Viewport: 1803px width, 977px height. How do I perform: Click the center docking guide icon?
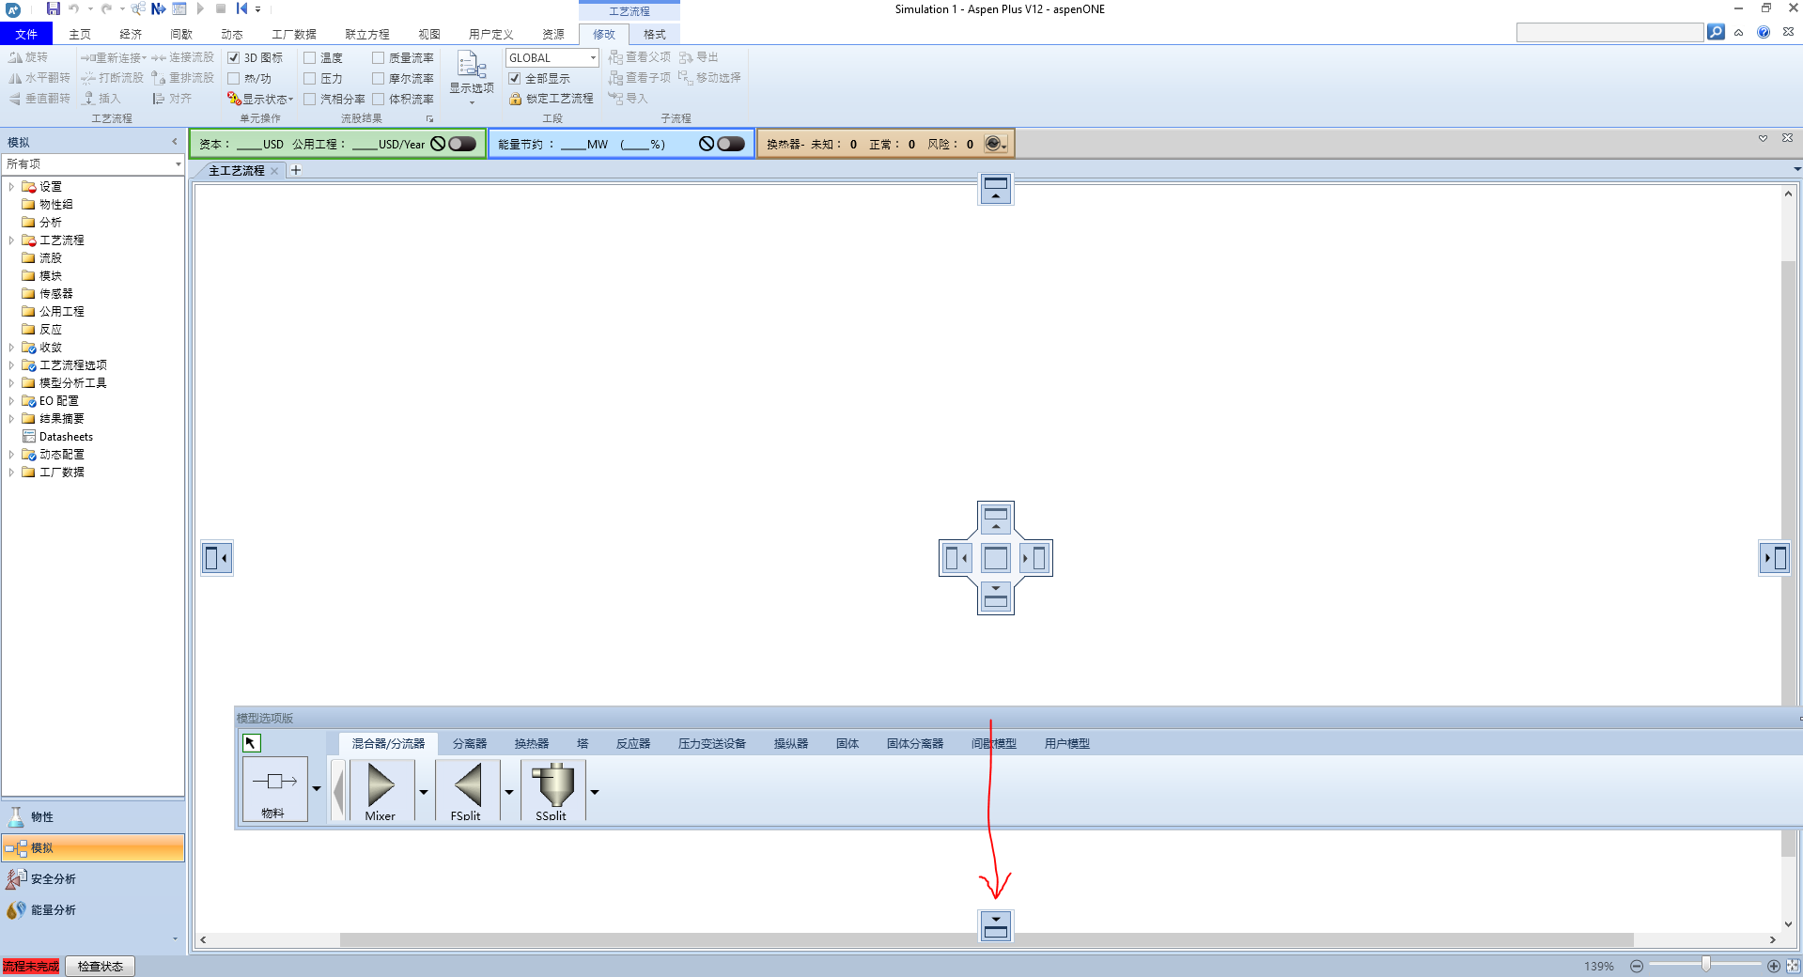point(995,558)
